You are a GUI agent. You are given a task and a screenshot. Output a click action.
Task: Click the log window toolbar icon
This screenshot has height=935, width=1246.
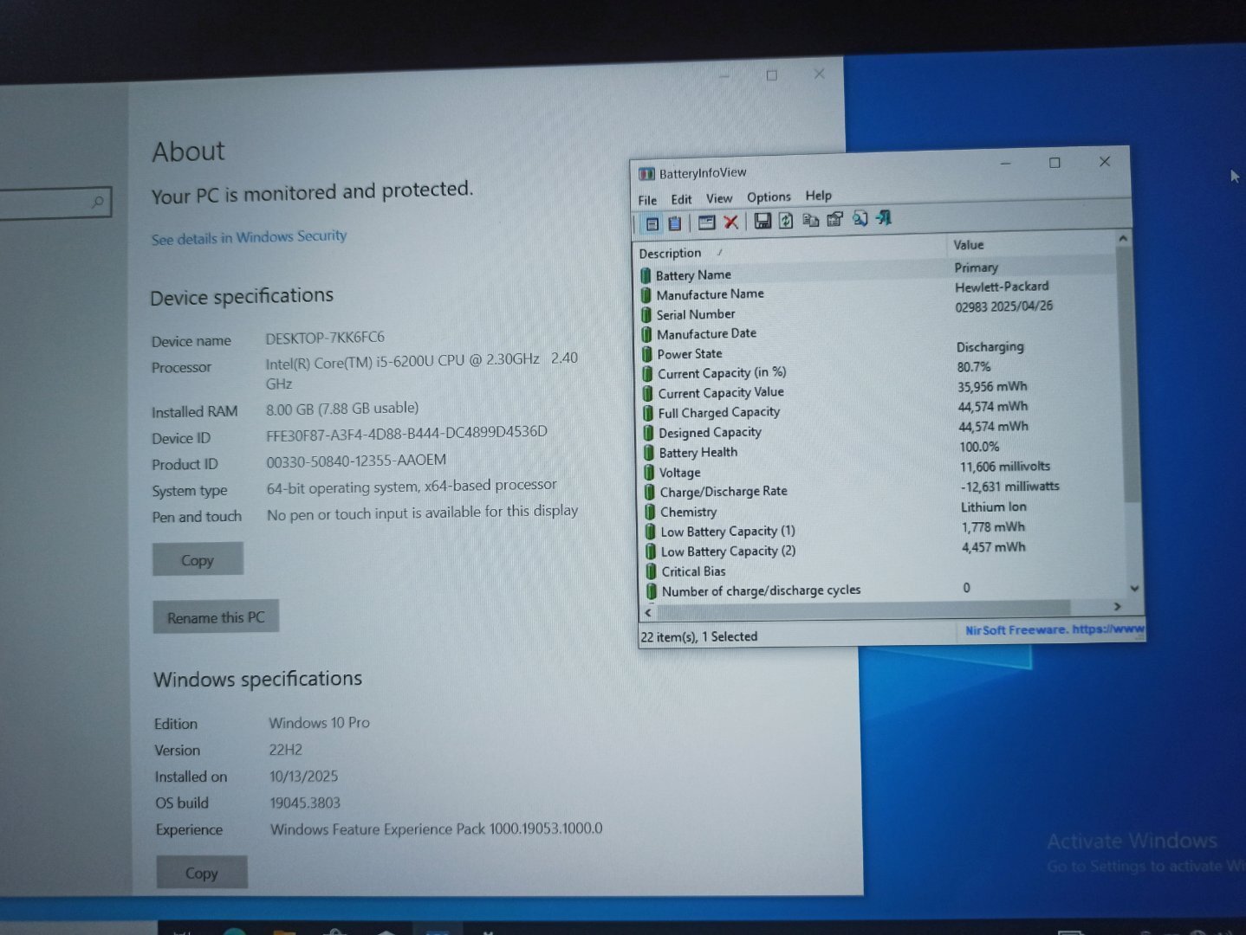707,222
